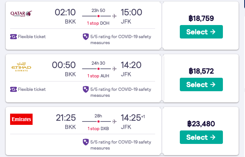
Task: Click the ฿23,480 price text
Action: (x=201, y=124)
